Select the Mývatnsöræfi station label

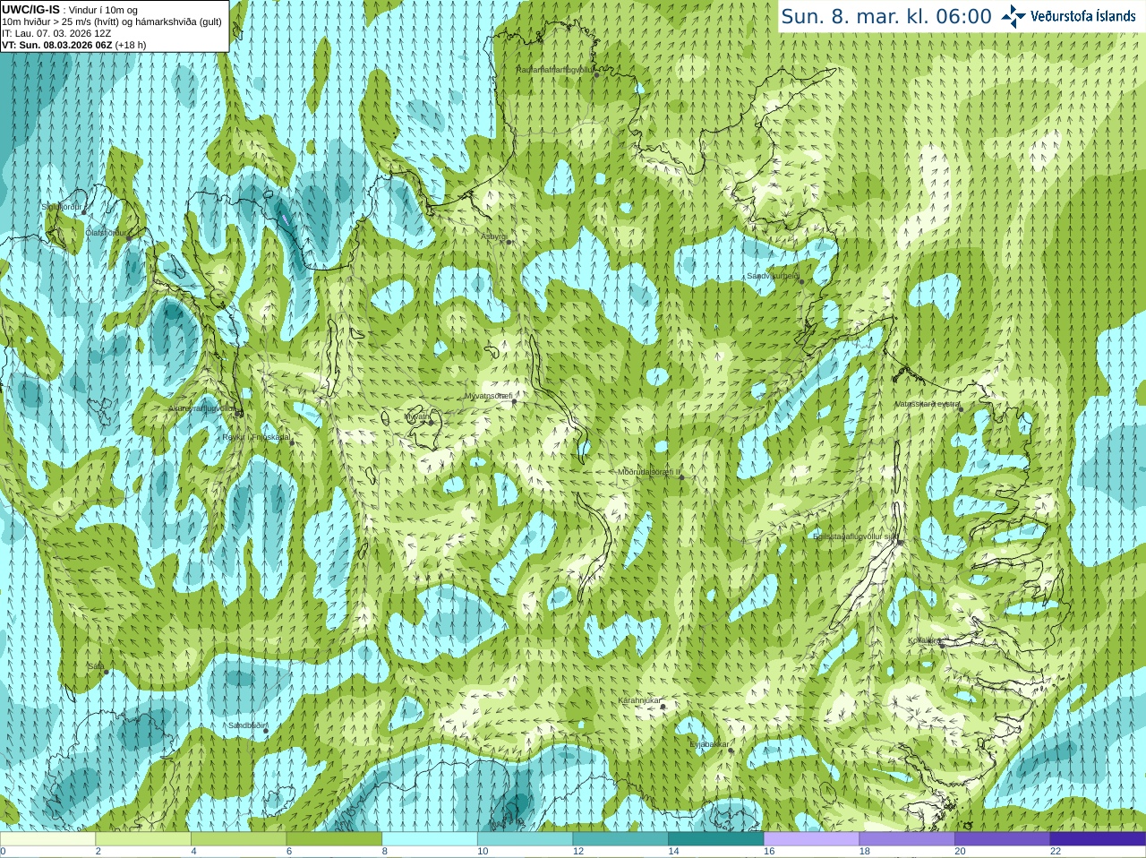489,396
